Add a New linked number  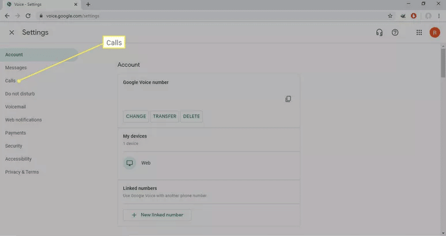[x=157, y=215]
